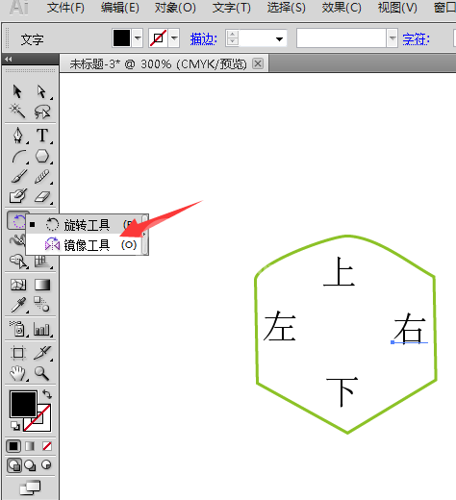The width and height of the screenshot is (456, 500).
Task: Open fill color dropdown arrow
Action: [x=138, y=38]
